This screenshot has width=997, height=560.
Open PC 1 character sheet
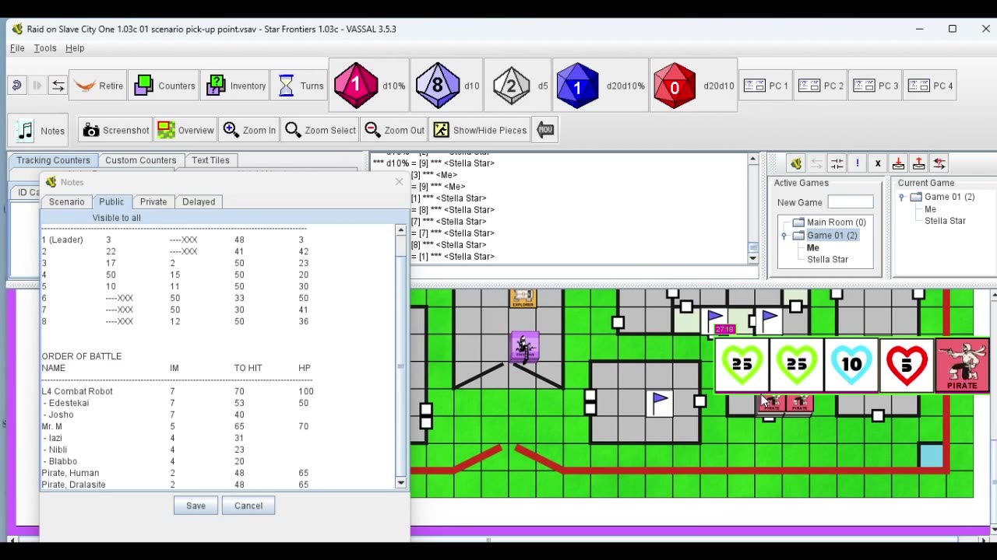tap(766, 86)
